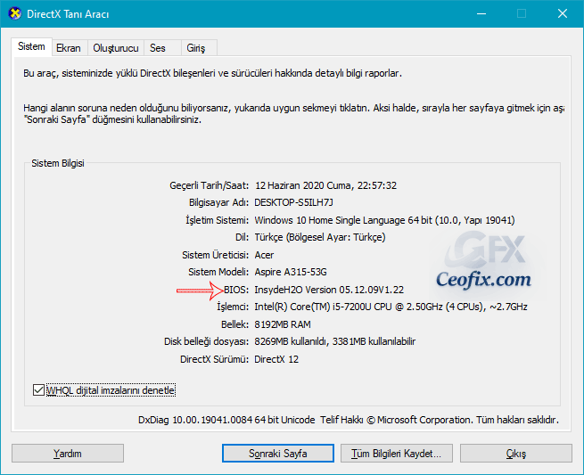The height and width of the screenshot is (475, 584).
Task: Click system model Aspire A315-53G
Action: point(291,272)
